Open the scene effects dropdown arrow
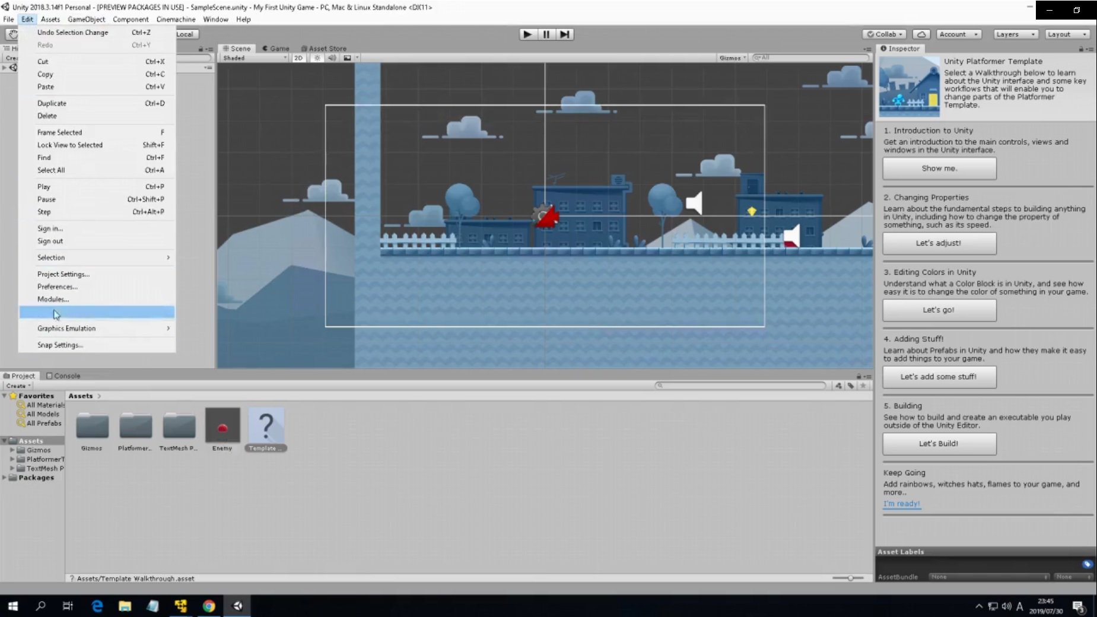The image size is (1097, 617). (x=357, y=58)
